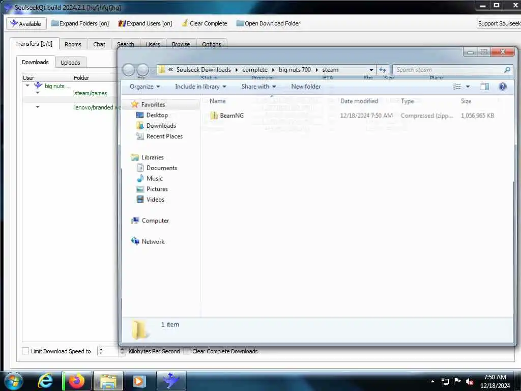Image resolution: width=521 pixels, height=391 pixels.
Task: Sort by the Name column header
Action: tap(218, 101)
